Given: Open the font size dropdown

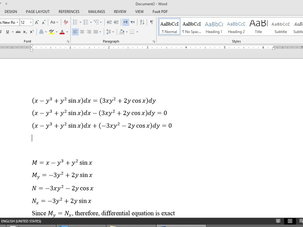Looking at the screenshot, I should (x=31, y=22).
